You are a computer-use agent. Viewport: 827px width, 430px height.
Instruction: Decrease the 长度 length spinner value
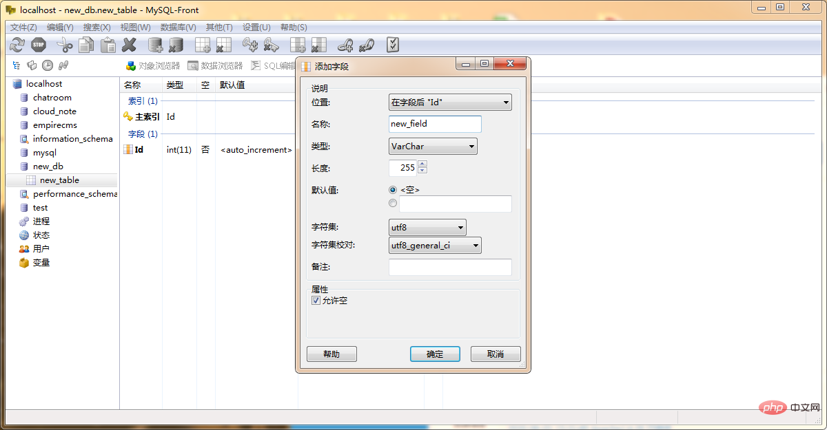(422, 171)
